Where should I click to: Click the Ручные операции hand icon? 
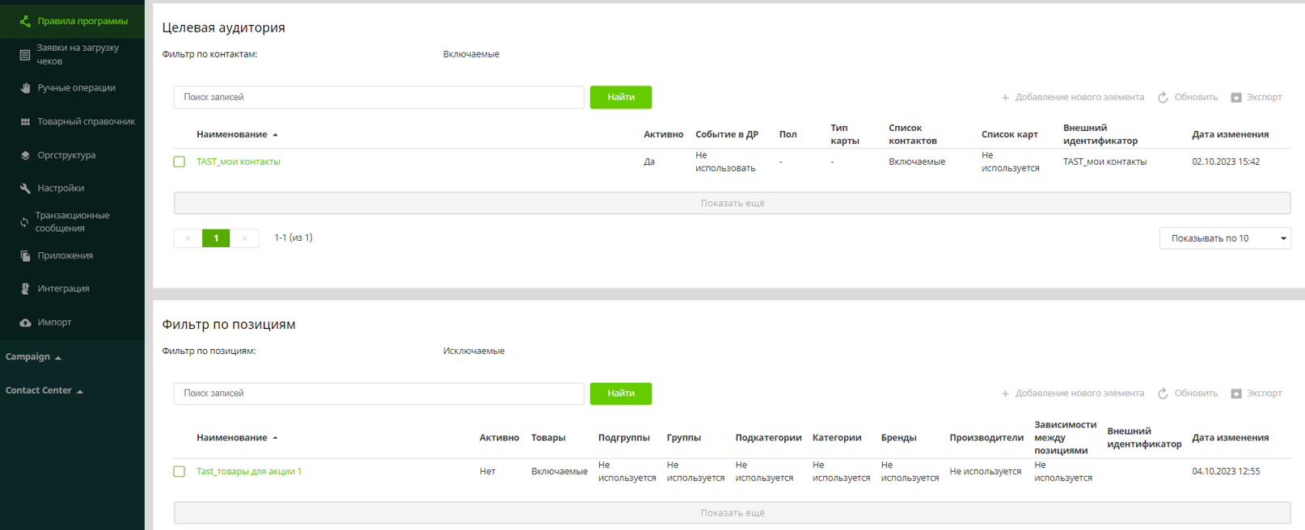[x=25, y=88]
